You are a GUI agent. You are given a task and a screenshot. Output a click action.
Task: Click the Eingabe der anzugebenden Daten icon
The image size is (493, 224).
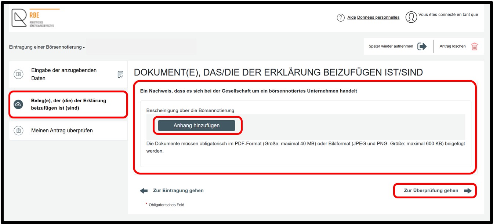[18, 74]
